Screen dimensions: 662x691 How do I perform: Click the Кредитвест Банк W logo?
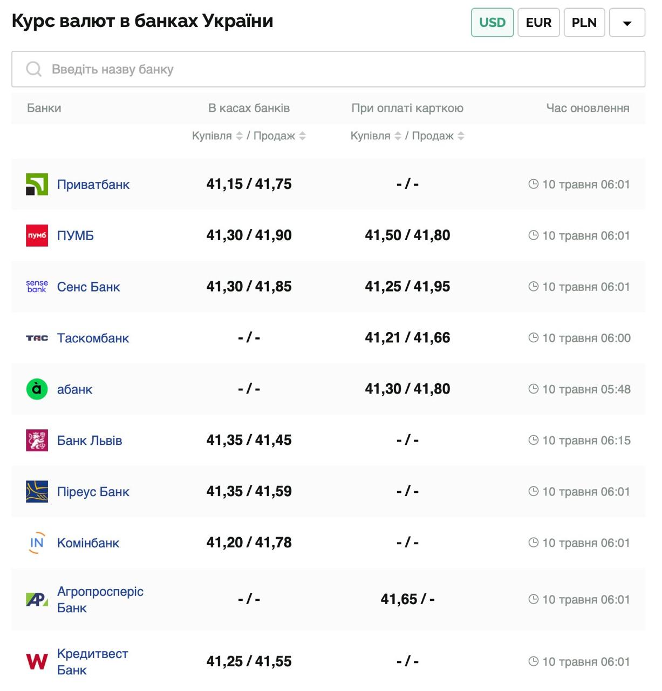(37, 661)
